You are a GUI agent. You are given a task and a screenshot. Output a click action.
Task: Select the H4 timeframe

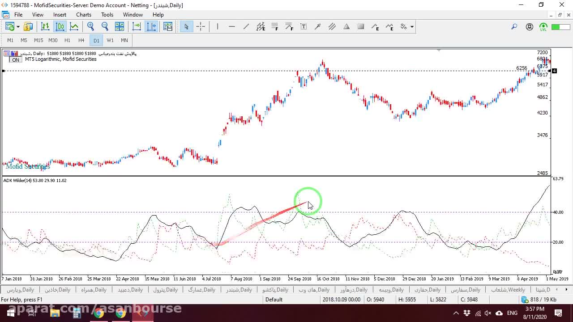pyautogui.click(x=81, y=40)
